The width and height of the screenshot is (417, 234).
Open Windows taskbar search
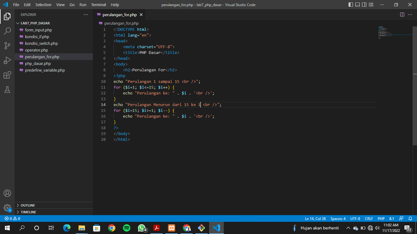pyautogui.click(x=22, y=228)
